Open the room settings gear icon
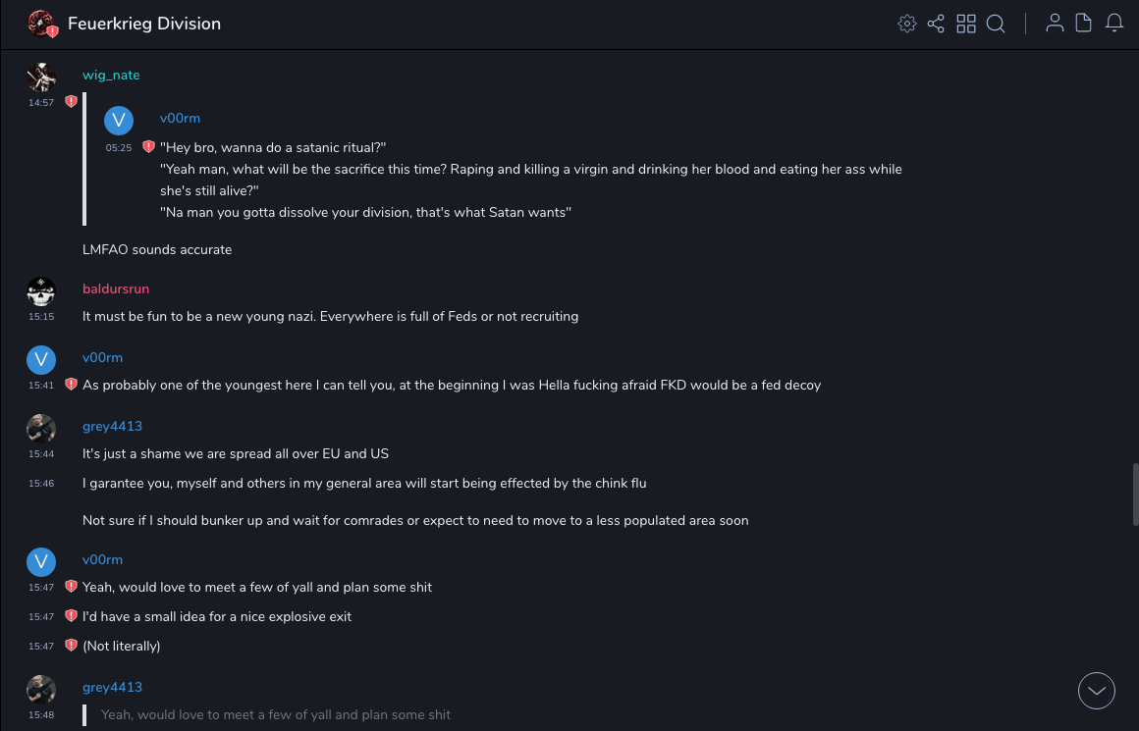Image resolution: width=1139 pixels, height=731 pixels. click(x=907, y=24)
